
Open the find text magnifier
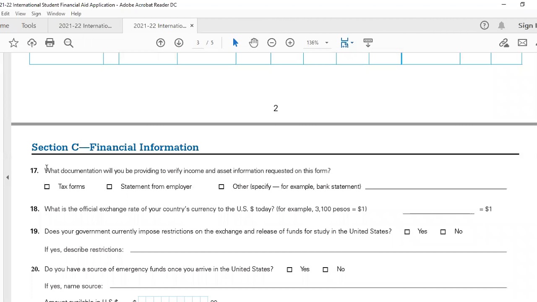pyautogui.click(x=68, y=43)
